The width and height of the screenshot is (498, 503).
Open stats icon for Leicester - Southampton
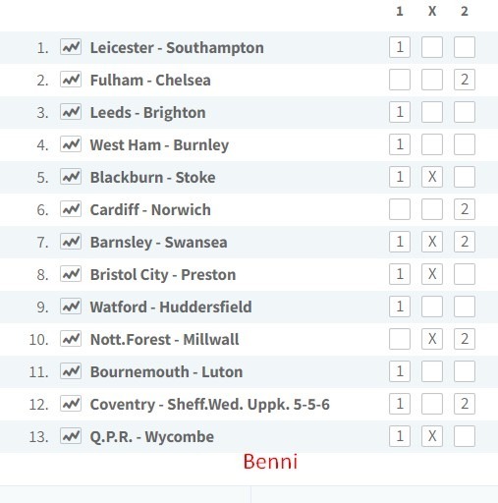[71, 47]
